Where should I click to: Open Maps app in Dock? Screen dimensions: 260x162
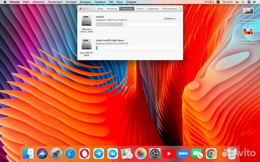point(127,153)
